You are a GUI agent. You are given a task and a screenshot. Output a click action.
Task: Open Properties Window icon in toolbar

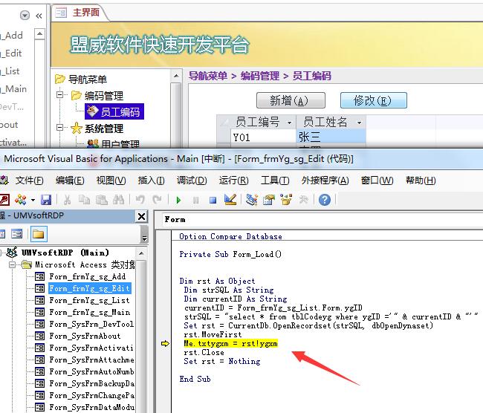pos(268,200)
